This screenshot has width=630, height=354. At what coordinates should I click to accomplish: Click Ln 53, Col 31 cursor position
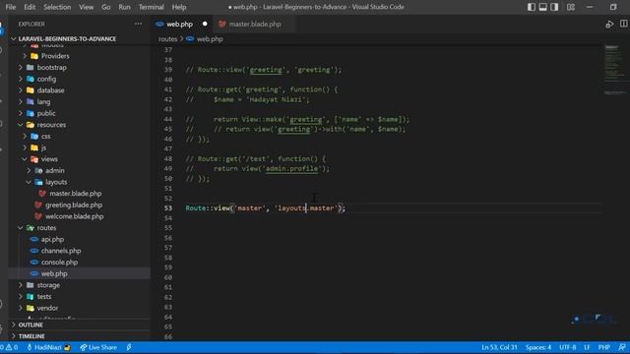[x=499, y=347]
